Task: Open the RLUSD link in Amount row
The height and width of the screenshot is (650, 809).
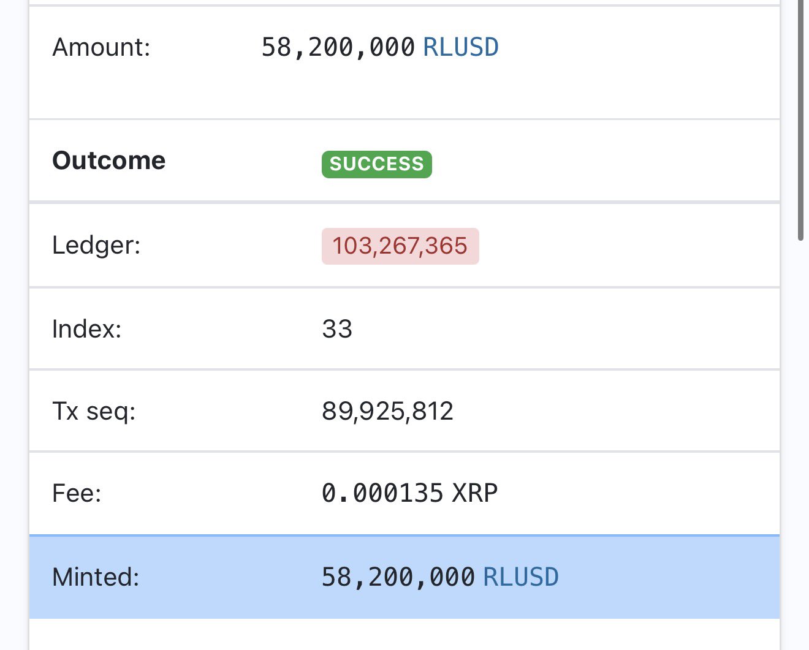Action: pyautogui.click(x=460, y=47)
